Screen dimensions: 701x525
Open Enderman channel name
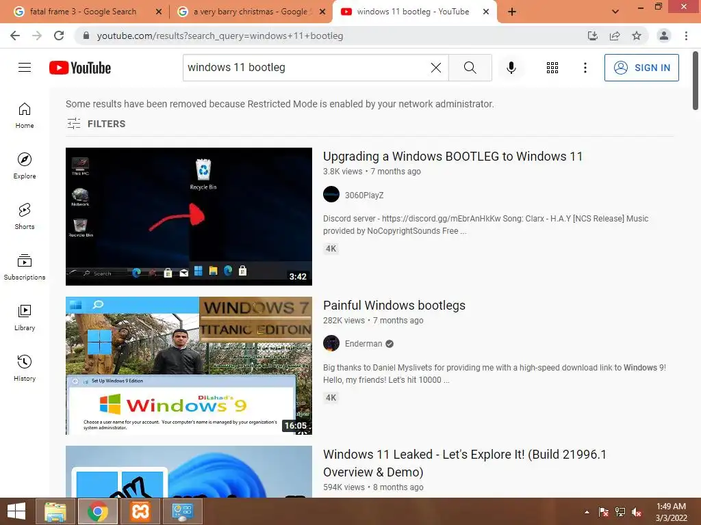pos(363,344)
